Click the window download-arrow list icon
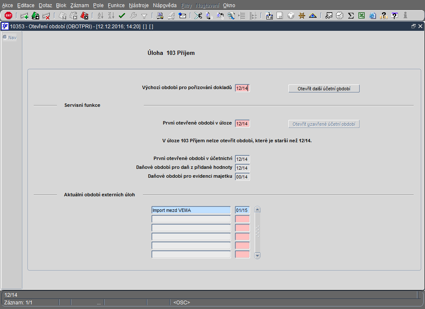 [x=269, y=16]
